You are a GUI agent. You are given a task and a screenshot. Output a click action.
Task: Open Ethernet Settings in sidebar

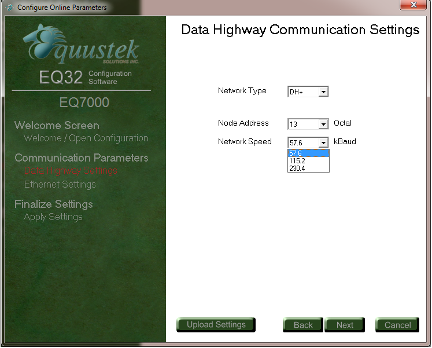pyautogui.click(x=60, y=184)
